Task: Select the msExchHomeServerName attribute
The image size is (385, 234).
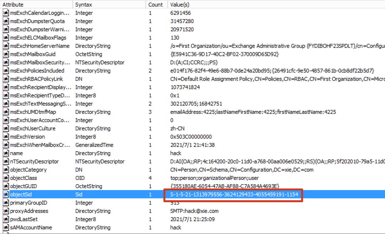Action: coord(40,46)
